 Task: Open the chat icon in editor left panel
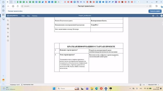click(8, 29)
